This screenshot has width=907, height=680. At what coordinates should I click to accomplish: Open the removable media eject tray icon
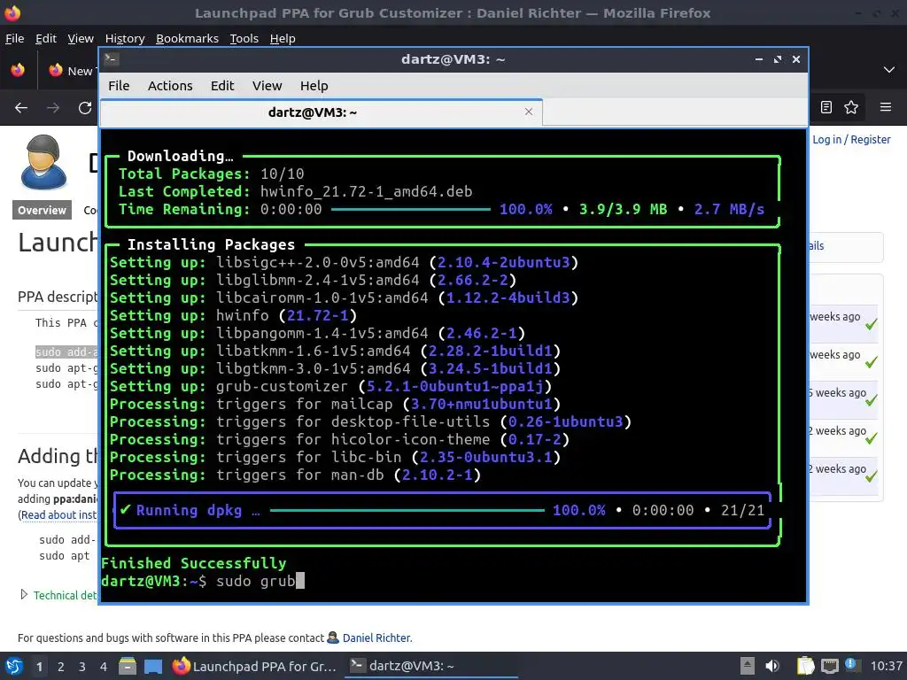pos(748,666)
